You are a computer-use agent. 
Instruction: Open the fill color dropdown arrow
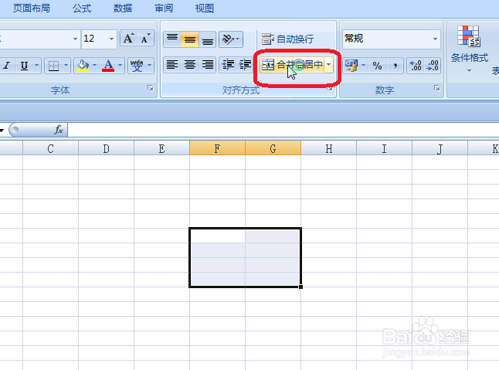click(94, 66)
